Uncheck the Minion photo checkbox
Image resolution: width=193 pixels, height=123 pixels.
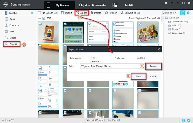[40, 24]
